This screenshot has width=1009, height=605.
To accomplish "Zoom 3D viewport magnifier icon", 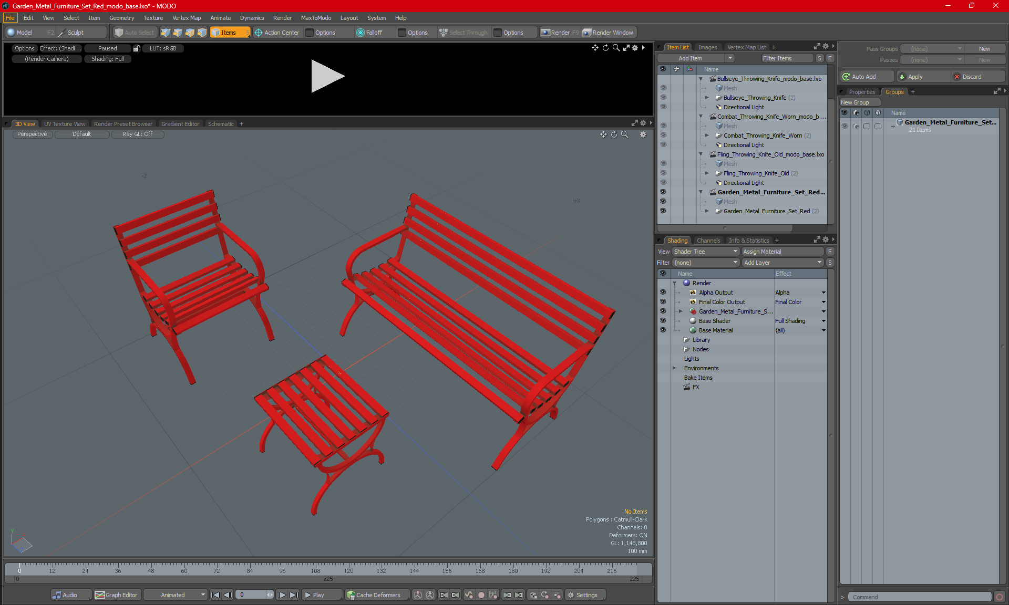I will click(x=625, y=134).
